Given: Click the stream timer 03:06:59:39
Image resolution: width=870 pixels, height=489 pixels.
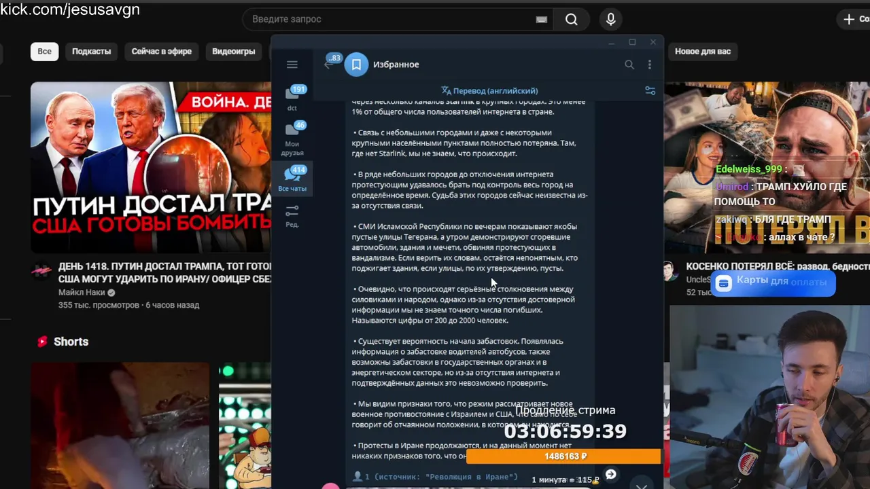Looking at the screenshot, I should pyautogui.click(x=565, y=431).
